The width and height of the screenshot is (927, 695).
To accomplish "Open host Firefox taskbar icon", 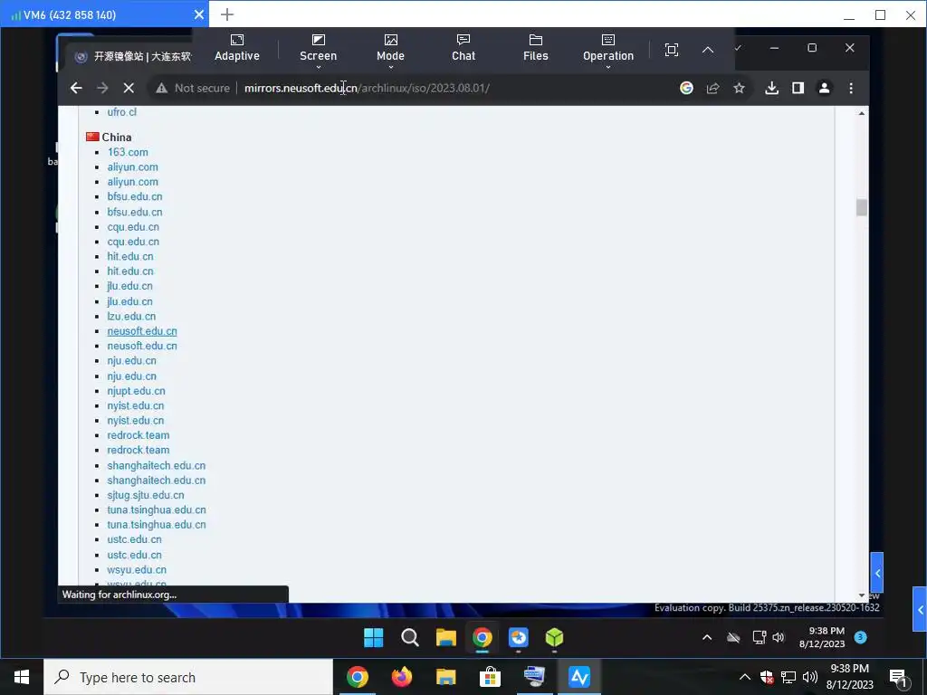I will coord(401,677).
